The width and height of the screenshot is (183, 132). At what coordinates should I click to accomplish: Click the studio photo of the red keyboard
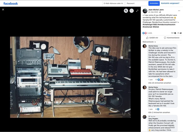coord(70,77)
